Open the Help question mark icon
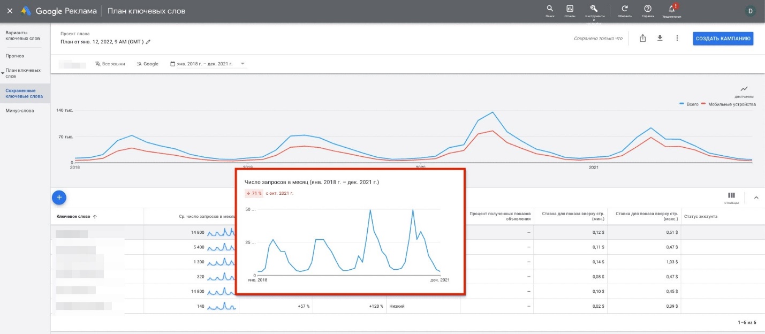 648,9
